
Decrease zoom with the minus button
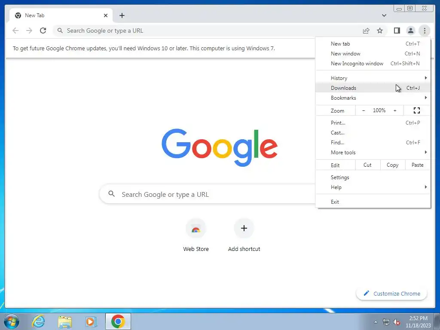click(x=364, y=110)
